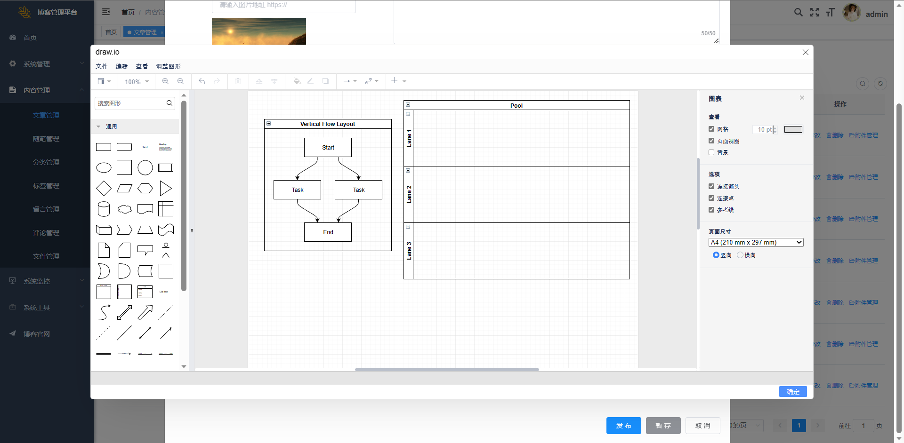Click the zoom in magnifier icon
The height and width of the screenshot is (443, 904).
[165, 81]
